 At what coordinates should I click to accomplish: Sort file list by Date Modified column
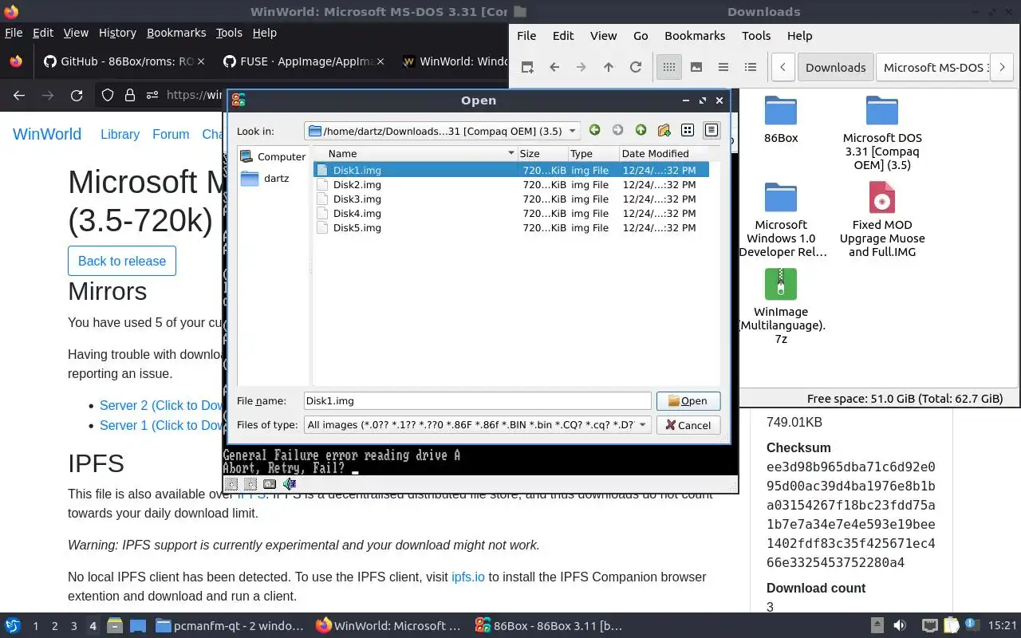pos(664,153)
